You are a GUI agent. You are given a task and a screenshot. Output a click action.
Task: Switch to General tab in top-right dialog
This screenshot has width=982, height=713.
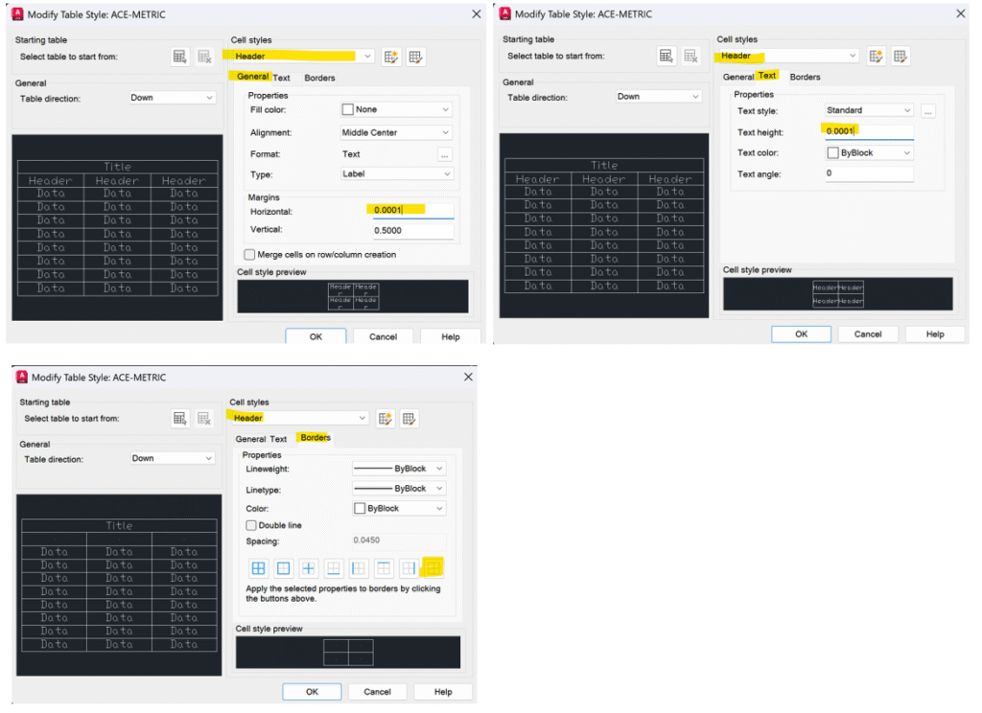pos(738,77)
